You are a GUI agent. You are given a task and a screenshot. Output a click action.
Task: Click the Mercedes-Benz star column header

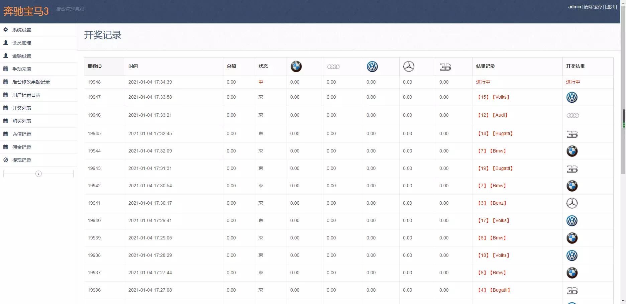[x=409, y=67]
